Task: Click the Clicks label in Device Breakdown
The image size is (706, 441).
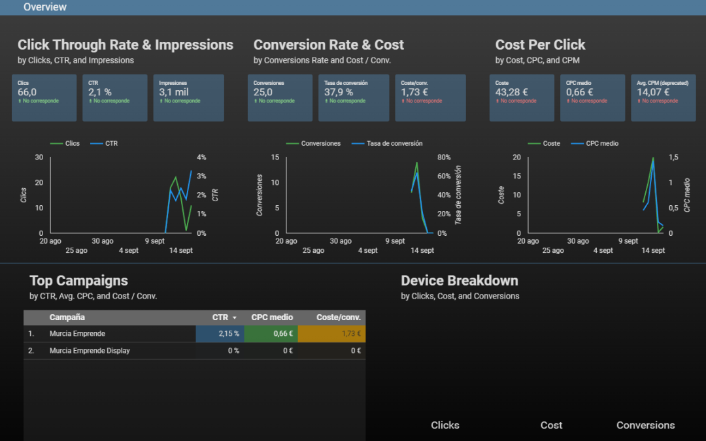Action: (445, 425)
